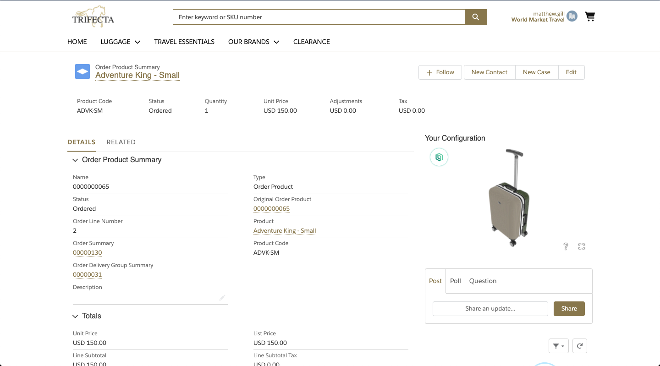
Task: Switch to the Related tab
Action: (121, 142)
